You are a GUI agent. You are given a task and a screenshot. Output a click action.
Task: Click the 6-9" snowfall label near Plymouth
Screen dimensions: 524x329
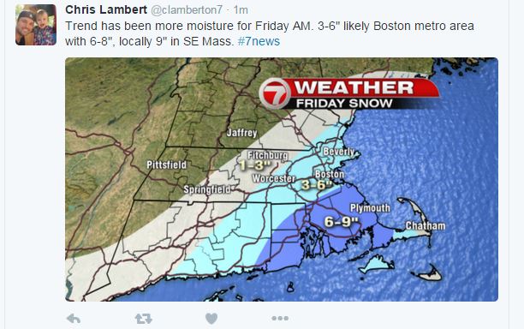tap(342, 221)
